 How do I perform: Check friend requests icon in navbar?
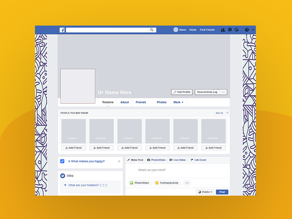(x=223, y=30)
